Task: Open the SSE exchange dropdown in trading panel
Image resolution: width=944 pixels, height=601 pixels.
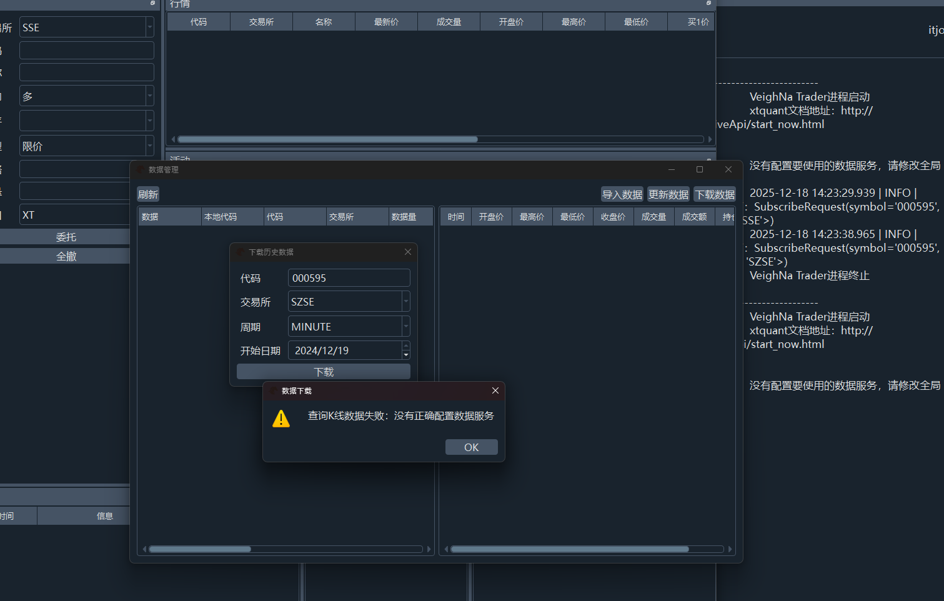Action: point(149,27)
